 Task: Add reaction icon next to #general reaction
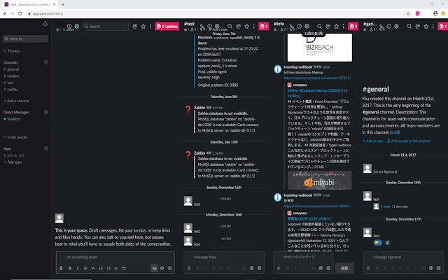click(x=388, y=243)
